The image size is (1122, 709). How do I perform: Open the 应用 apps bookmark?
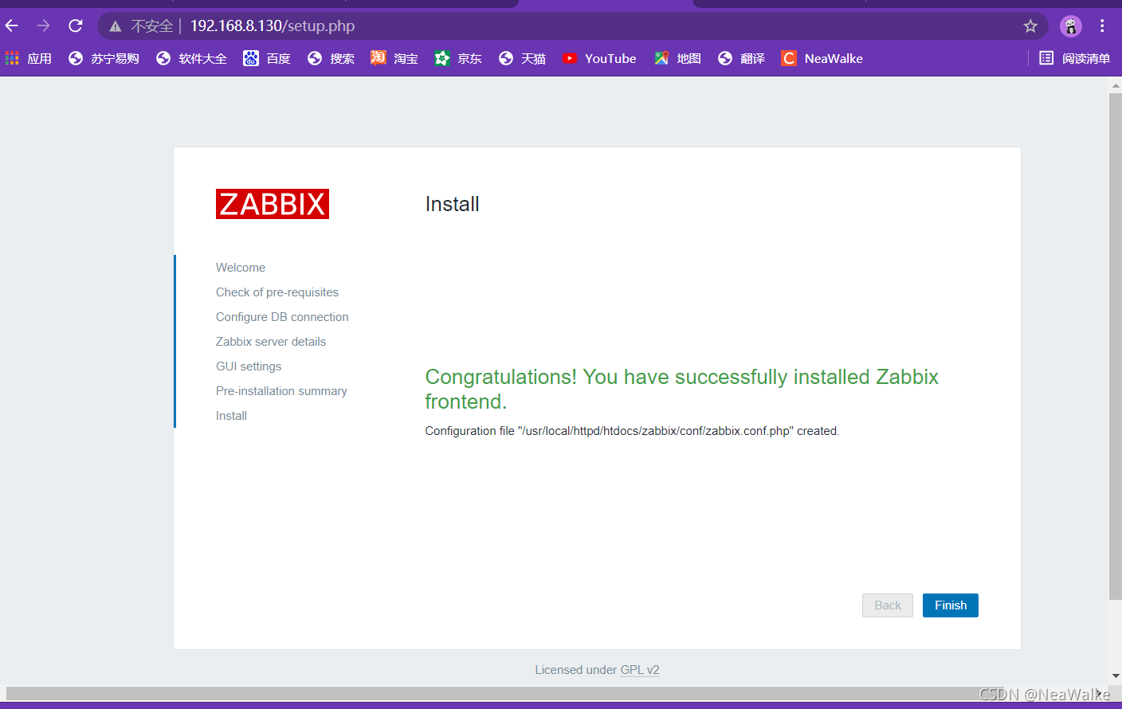(29, 58)
